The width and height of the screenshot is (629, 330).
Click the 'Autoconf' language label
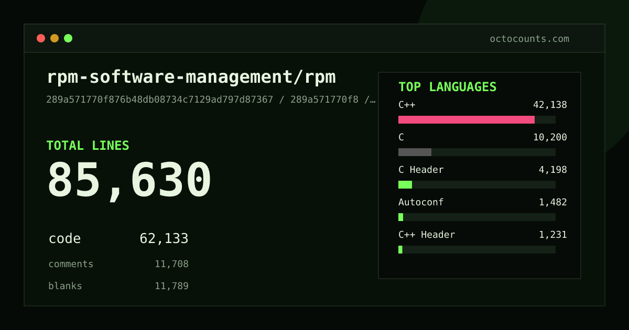coord(421,202)
